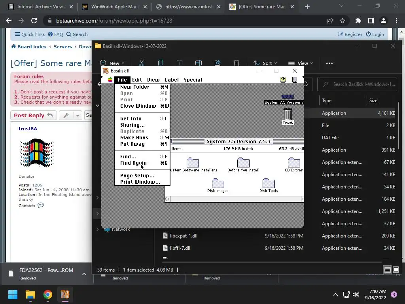
Task: Click the Post Reply button
Action: pos(34,115)
